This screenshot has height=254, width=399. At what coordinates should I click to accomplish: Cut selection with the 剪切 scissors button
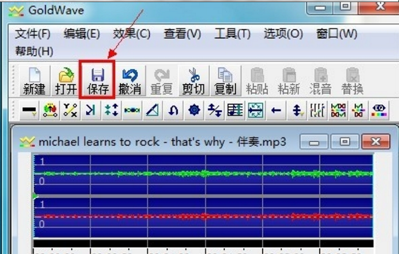tap(193, 81)
